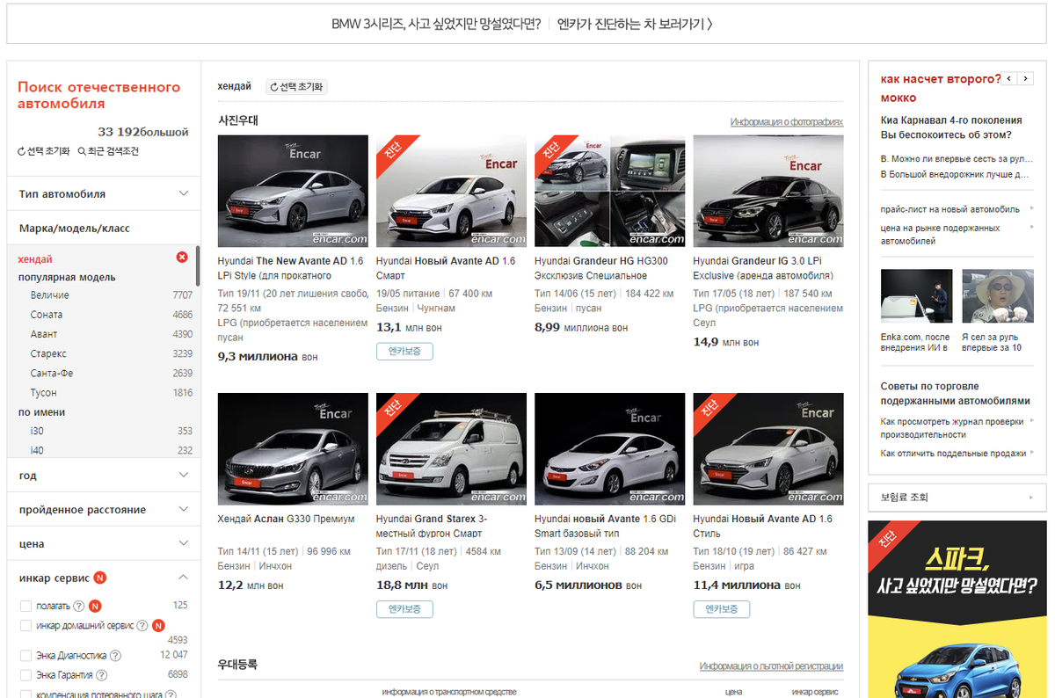Remove the хендай brand filter with red X
This screenshot has width=1055, height=698.
click(x=182, y=258)
